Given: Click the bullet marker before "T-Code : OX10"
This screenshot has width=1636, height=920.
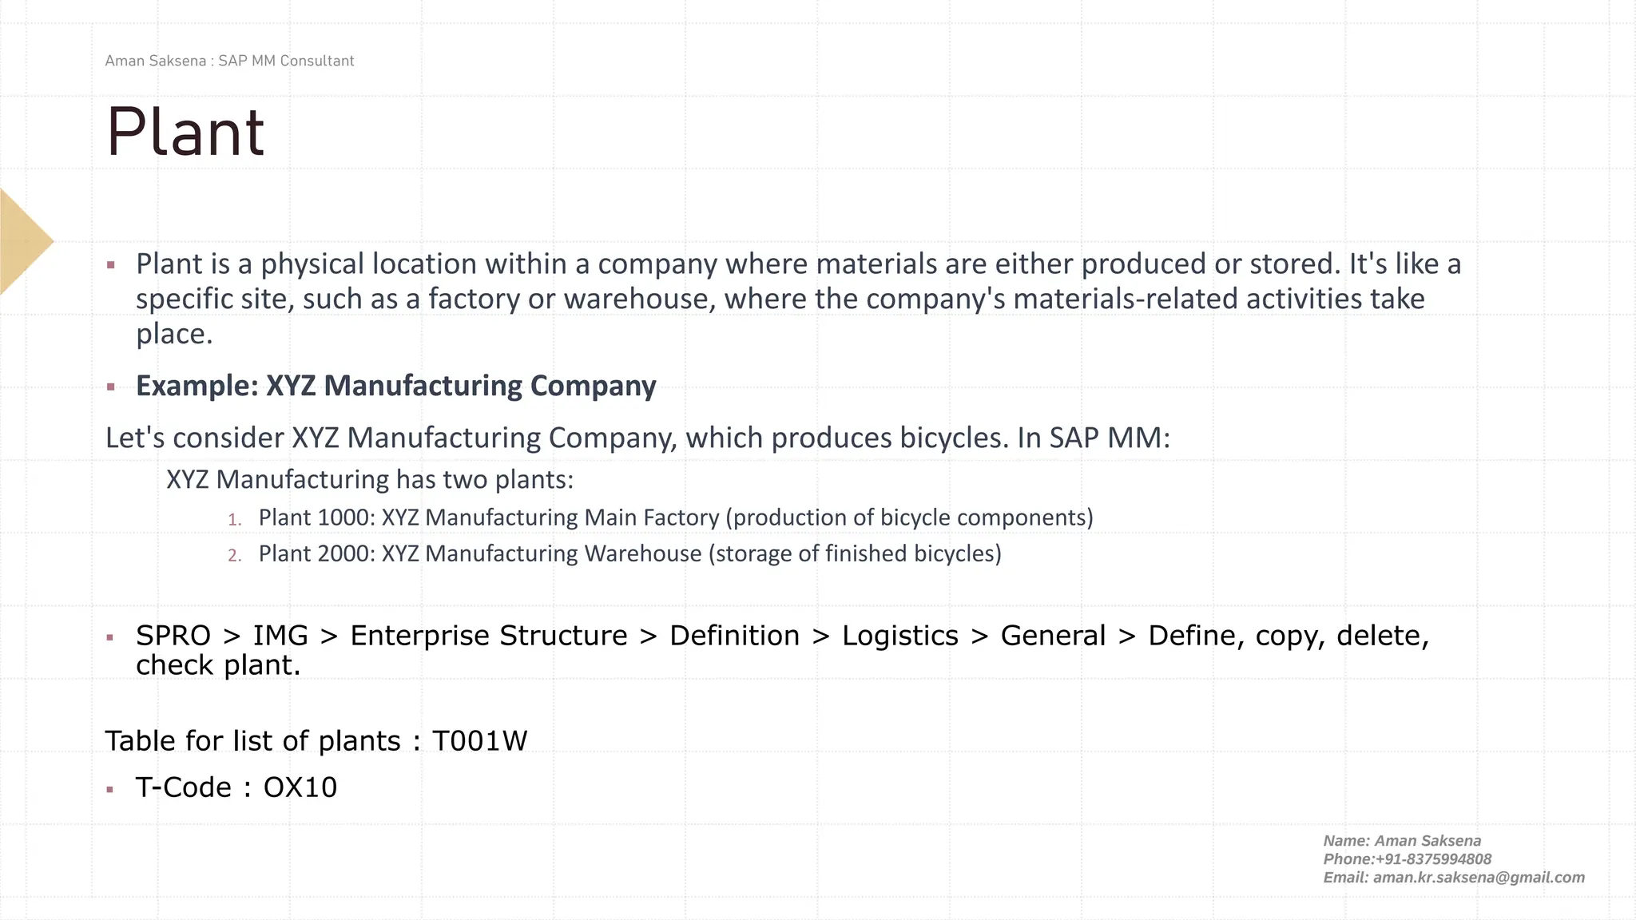Looking at the screenshot, I should 111,789.
